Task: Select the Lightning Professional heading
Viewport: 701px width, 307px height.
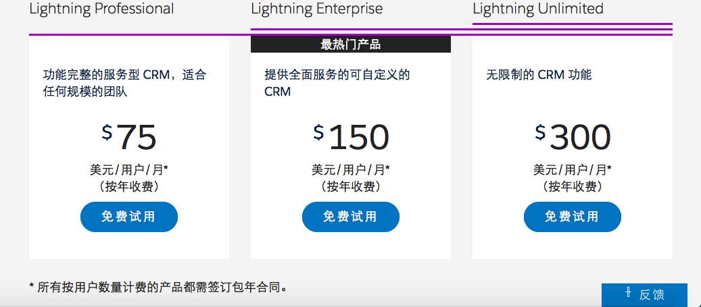Action: [x=101, y=9]
